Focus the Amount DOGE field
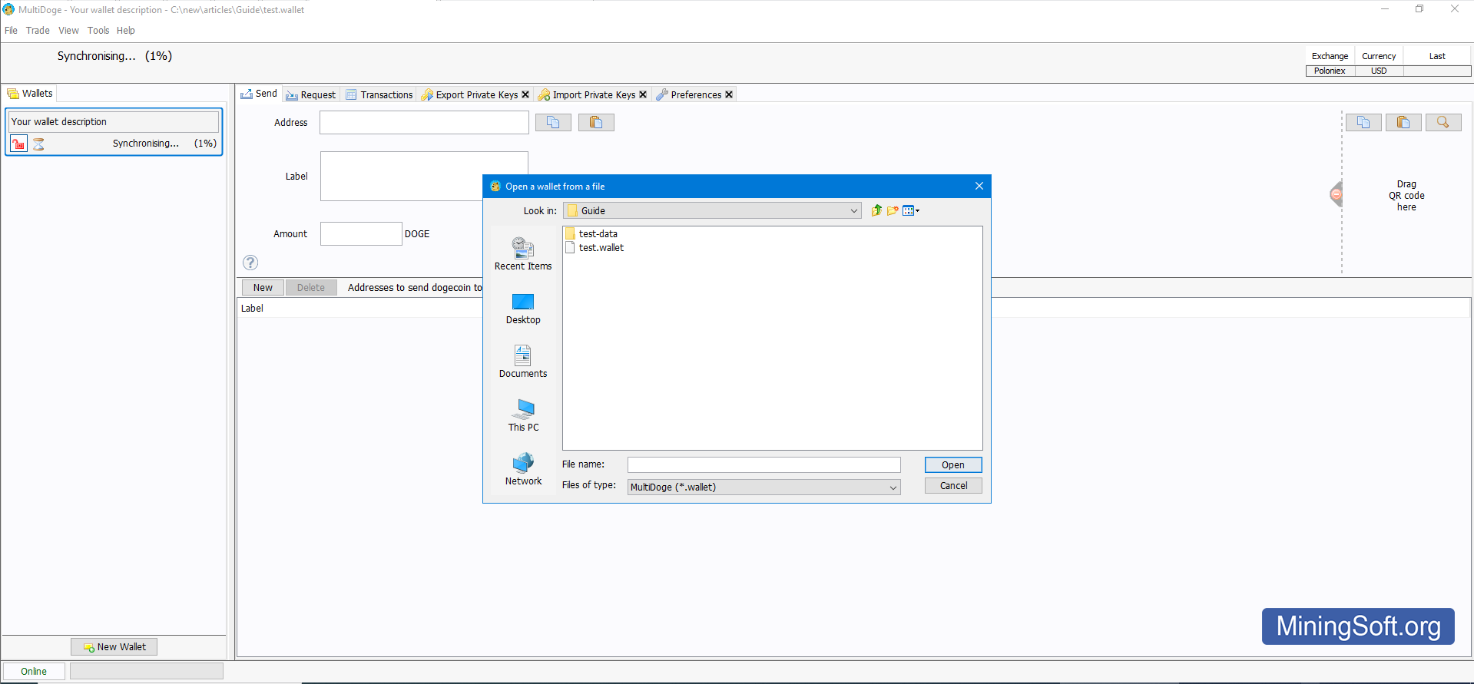The height and width of the screenshot is (684, 1474). point(361,233)
